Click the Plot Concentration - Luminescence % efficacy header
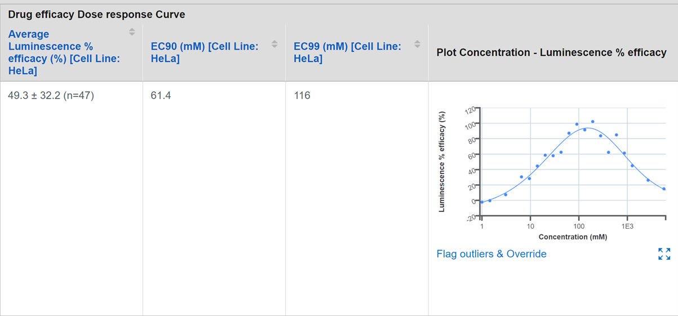The width and height of the screenshot is (678, 316). click(552, 52)
